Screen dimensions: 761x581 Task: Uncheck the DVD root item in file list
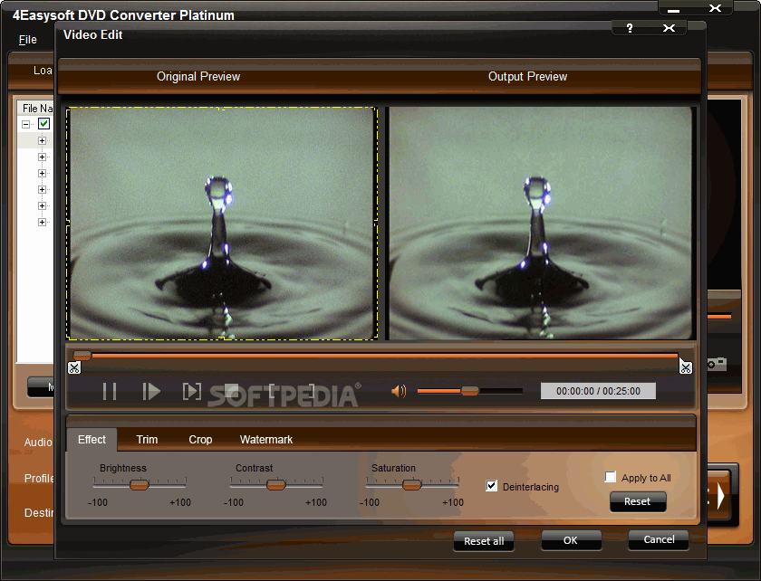tap(43, 124)
